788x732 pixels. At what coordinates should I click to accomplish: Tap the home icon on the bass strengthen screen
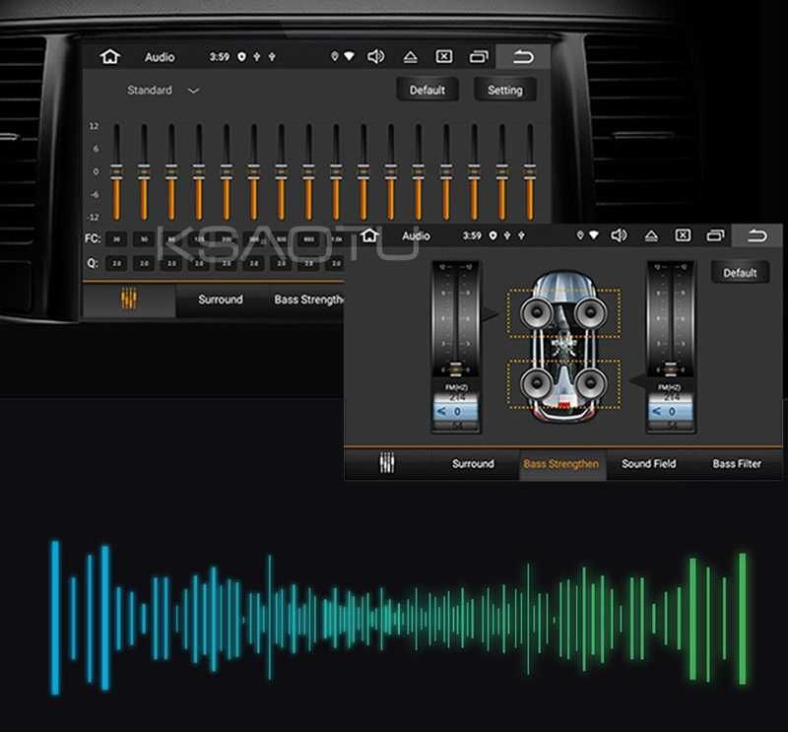(369, 234)
